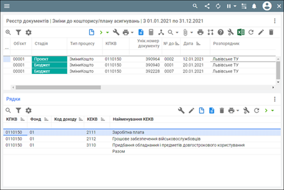Click the Рядки panel title
This screenshot has width=284, height=190.
(x=13, y=99)
